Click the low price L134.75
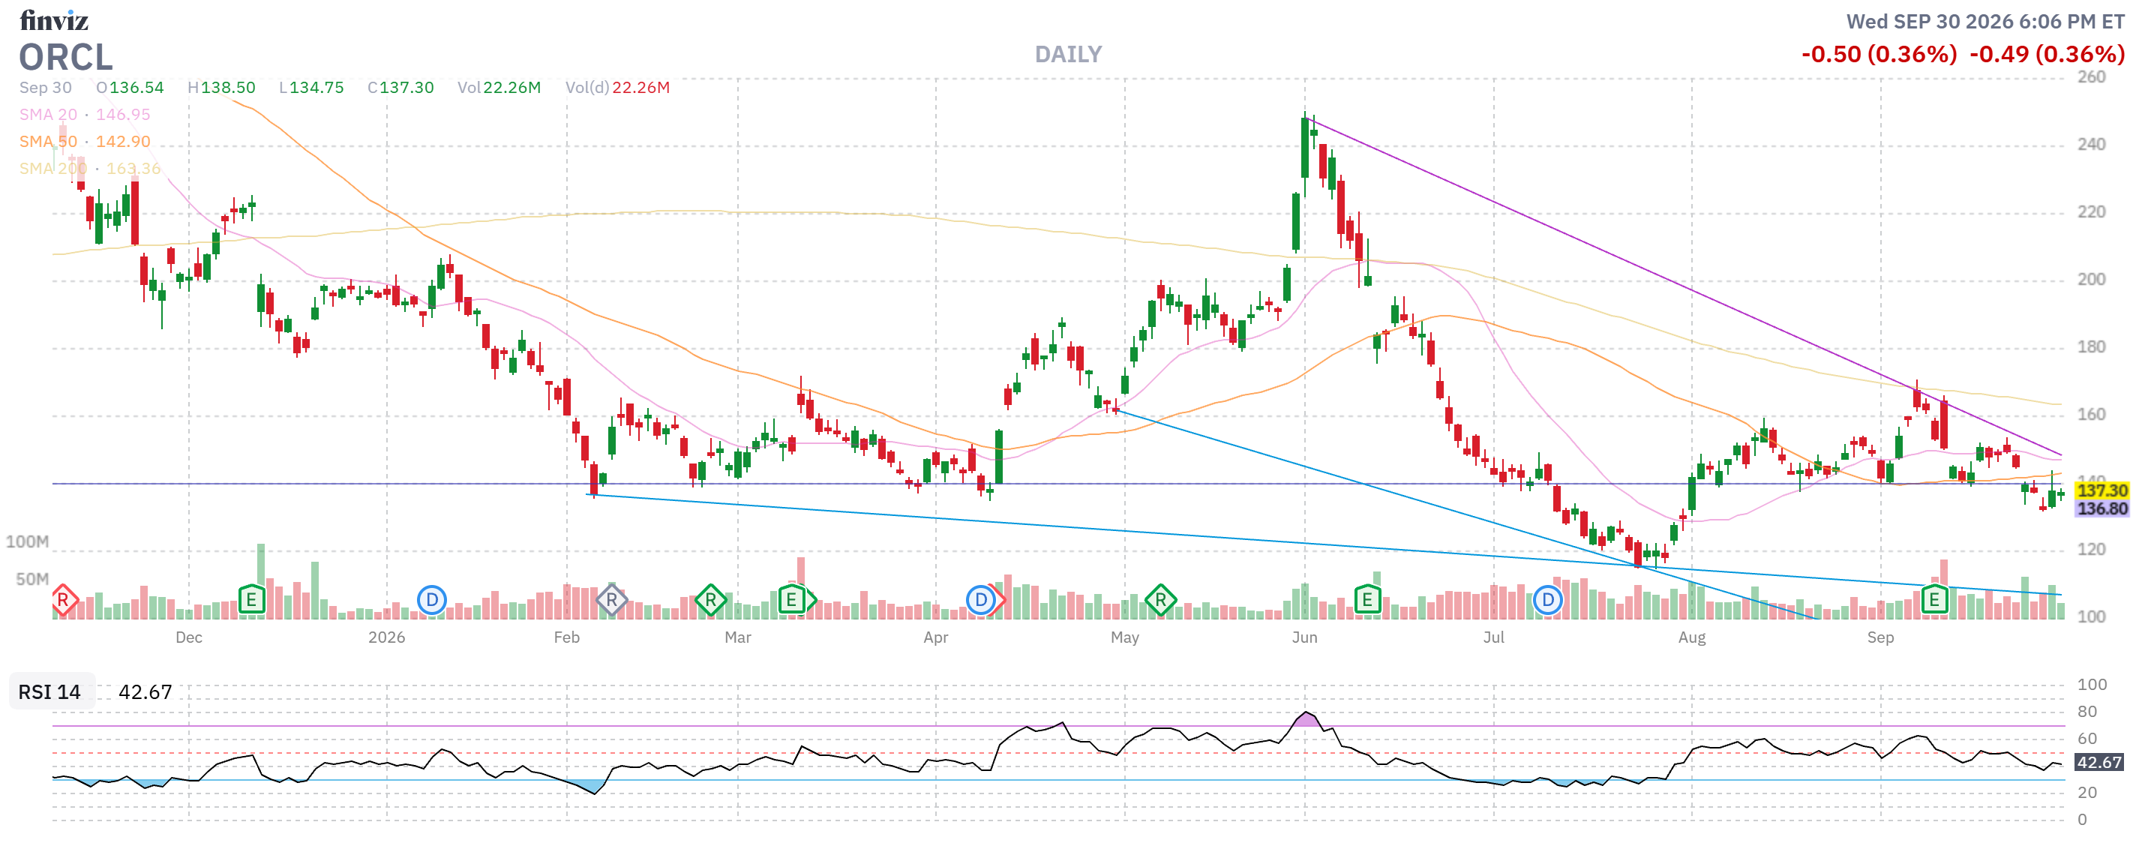Viewport: 2145px width, 843px height. pos(311,88)
